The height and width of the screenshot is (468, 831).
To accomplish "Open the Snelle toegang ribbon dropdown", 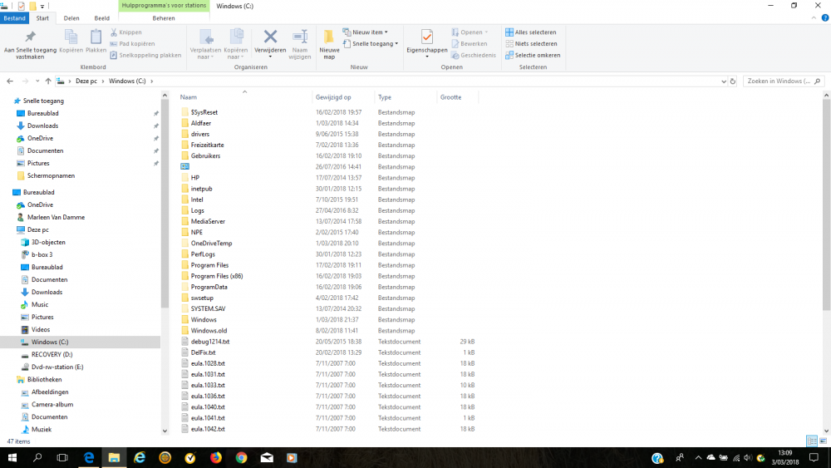I will (x=374, y=43).
